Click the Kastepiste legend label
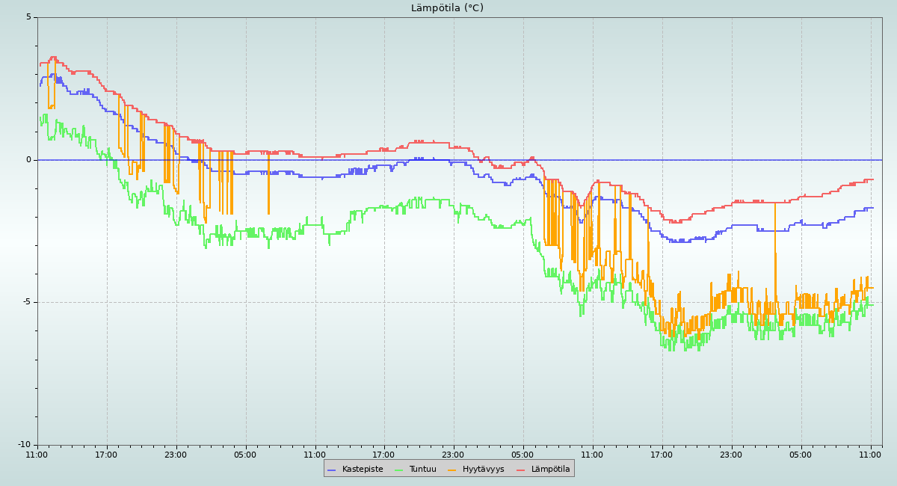The image size is (897, 486). [x=363, y=469]
